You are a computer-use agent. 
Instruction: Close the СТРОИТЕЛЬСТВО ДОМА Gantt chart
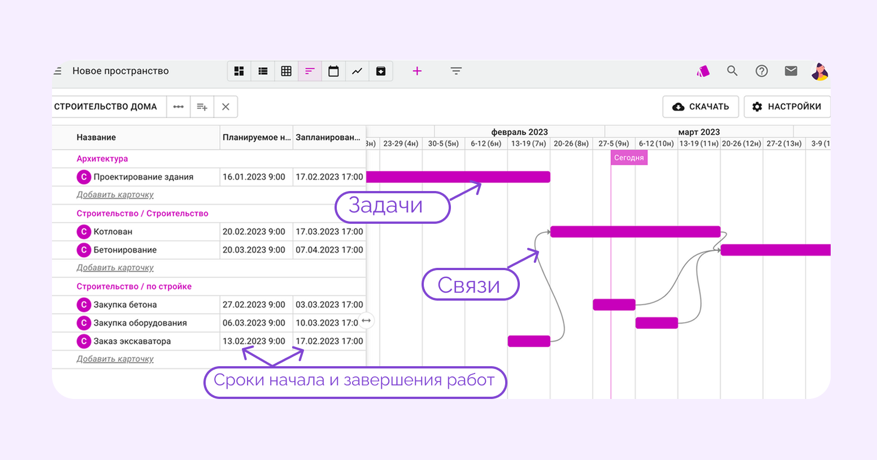point(225,107)
